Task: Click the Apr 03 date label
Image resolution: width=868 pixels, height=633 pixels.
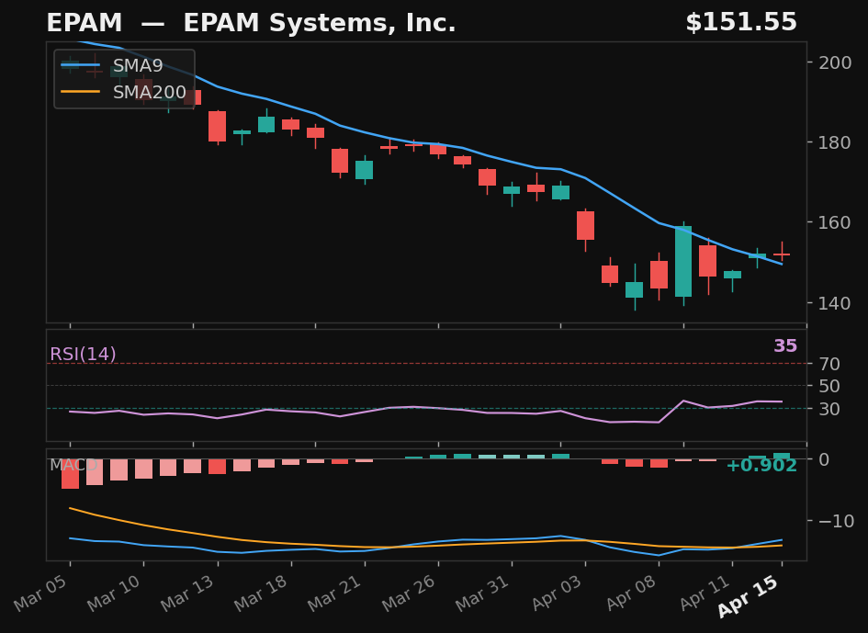Action: pyautogui.click(x=557, y=593)
